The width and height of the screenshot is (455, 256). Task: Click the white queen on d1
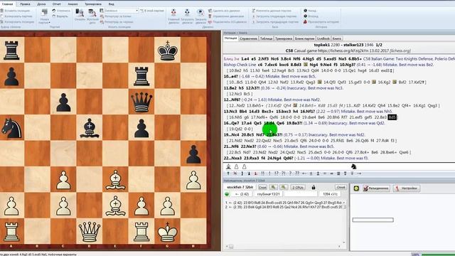(90, 232)
